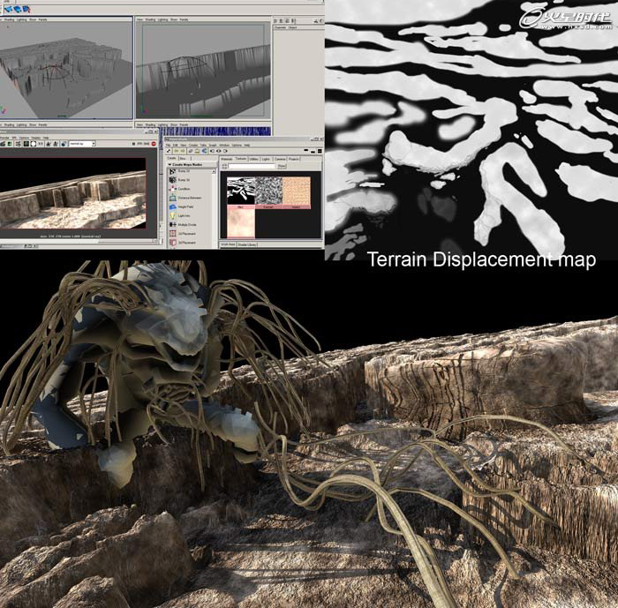Collapse the Create Maya Nodes section

point(170,165)
